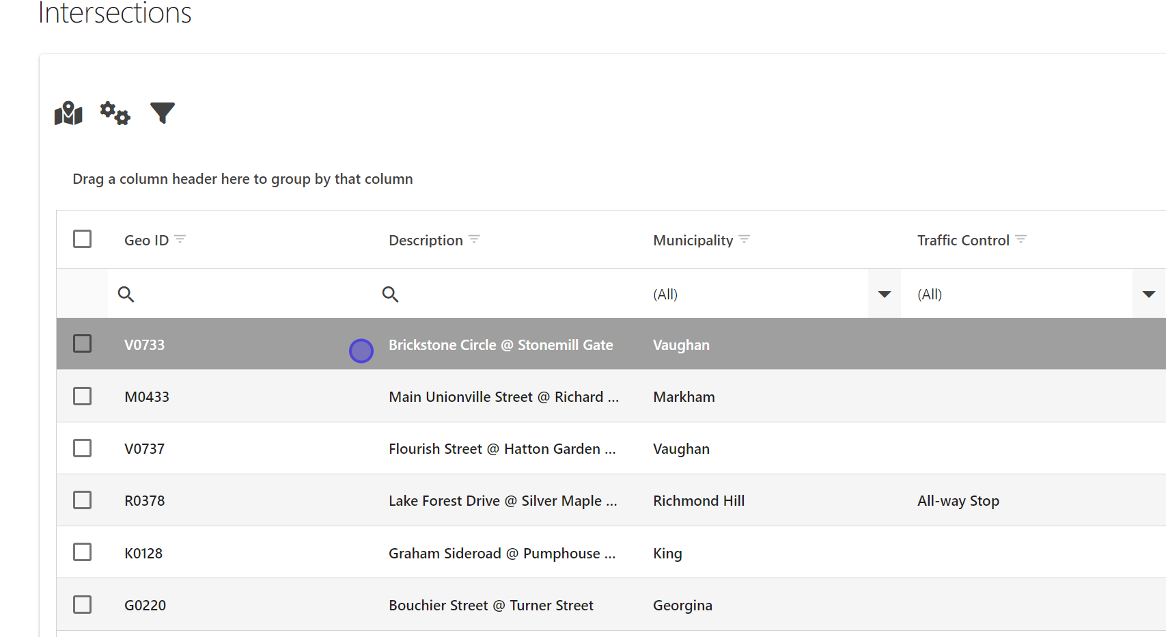This screenshot has width=1166, height=637.
Task: Expand the Traffic Control filter dropdown
Action: click(1148, 294)
